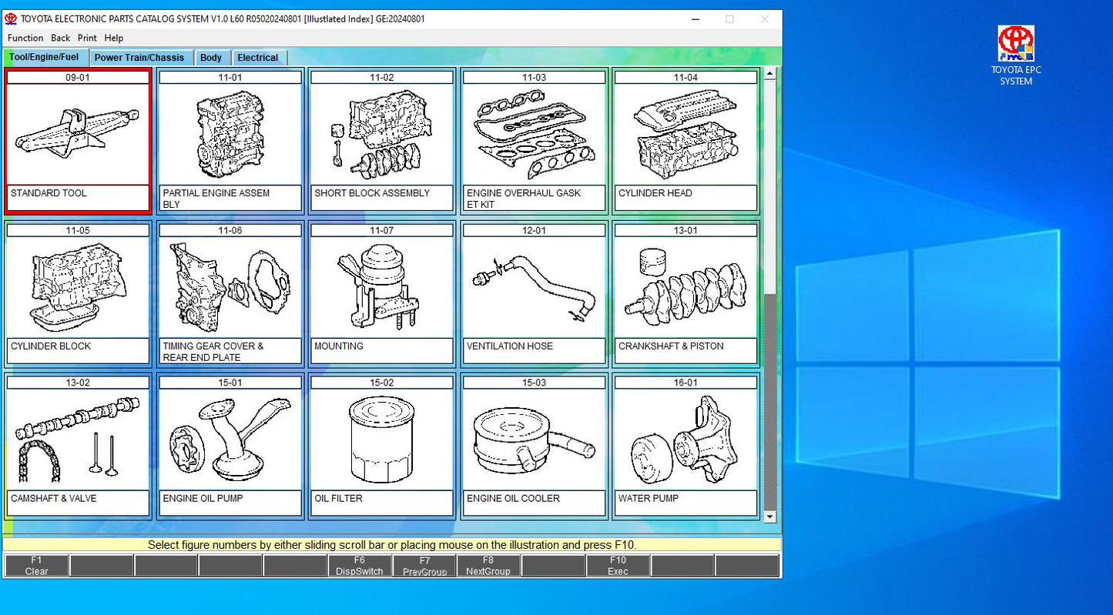Open the Engine Overhaul Gasket Kit illustration
Screen dimensions: 1113x615
coord(534,134)
